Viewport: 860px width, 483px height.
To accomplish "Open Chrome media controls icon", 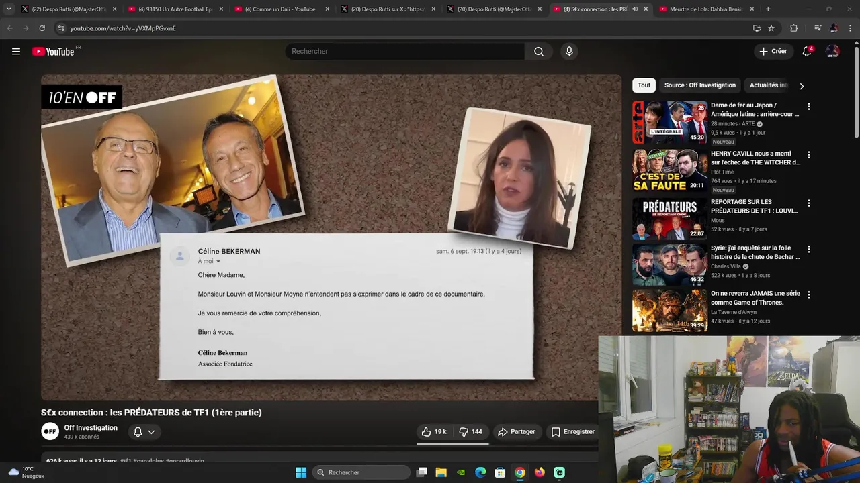I will coord(817,28).
